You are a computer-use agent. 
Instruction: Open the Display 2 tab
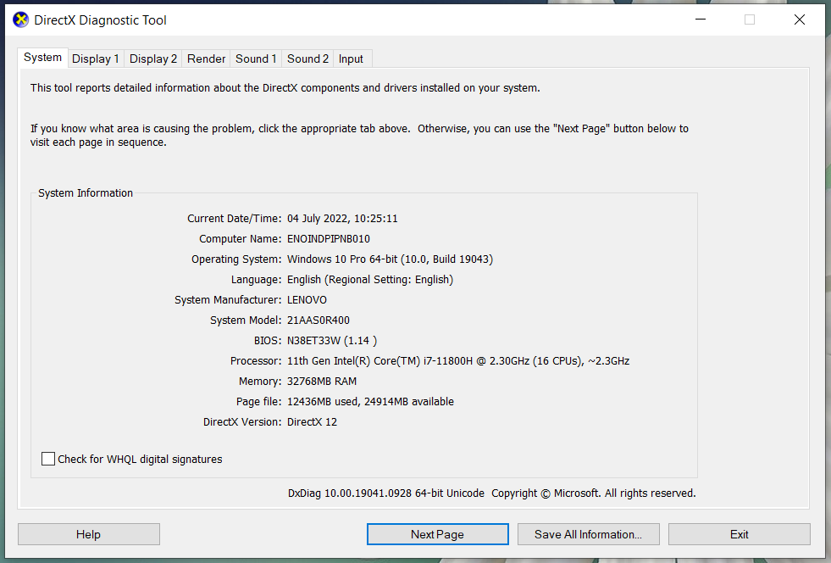pos(153,59)
